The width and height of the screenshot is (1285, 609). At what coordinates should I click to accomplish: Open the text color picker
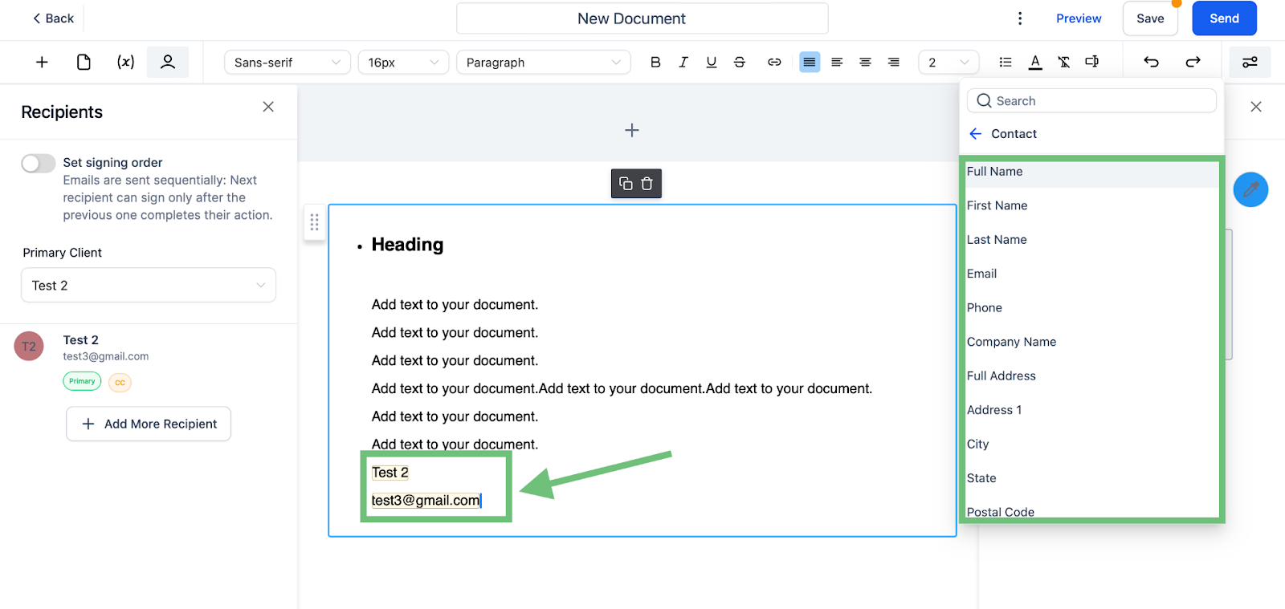[1035, 62]
